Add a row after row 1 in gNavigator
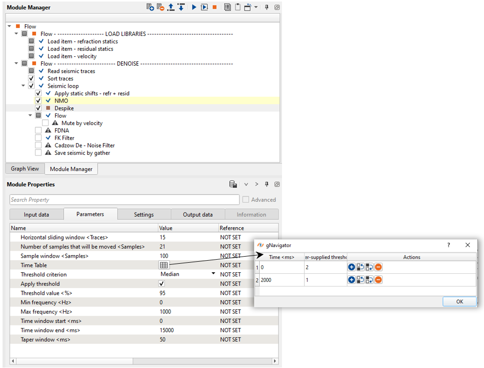This screenshot has height=368, width=484. tap(351, 267)
